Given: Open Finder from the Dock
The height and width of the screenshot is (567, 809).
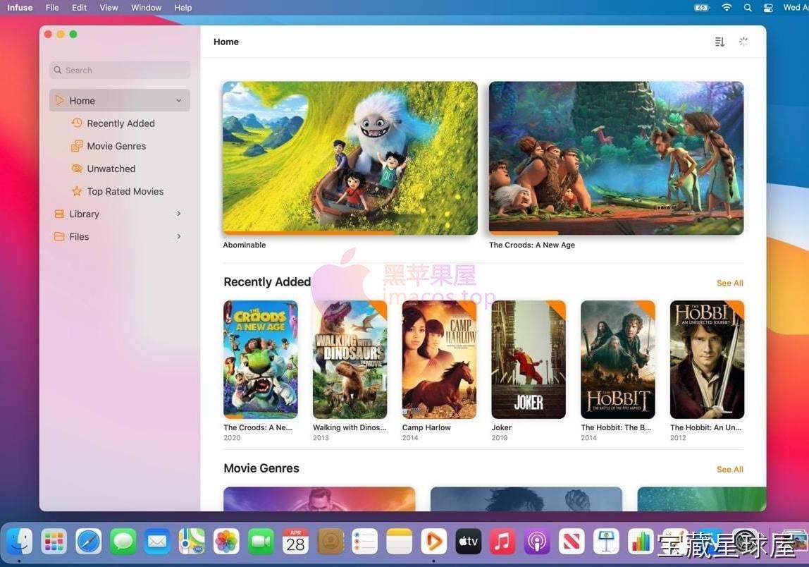Looking at the screenshot, I should pos(20,542).
